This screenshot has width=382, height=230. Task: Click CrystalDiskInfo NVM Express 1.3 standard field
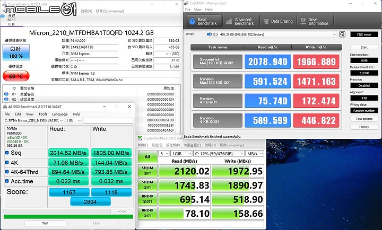click(x=125, y=73)
